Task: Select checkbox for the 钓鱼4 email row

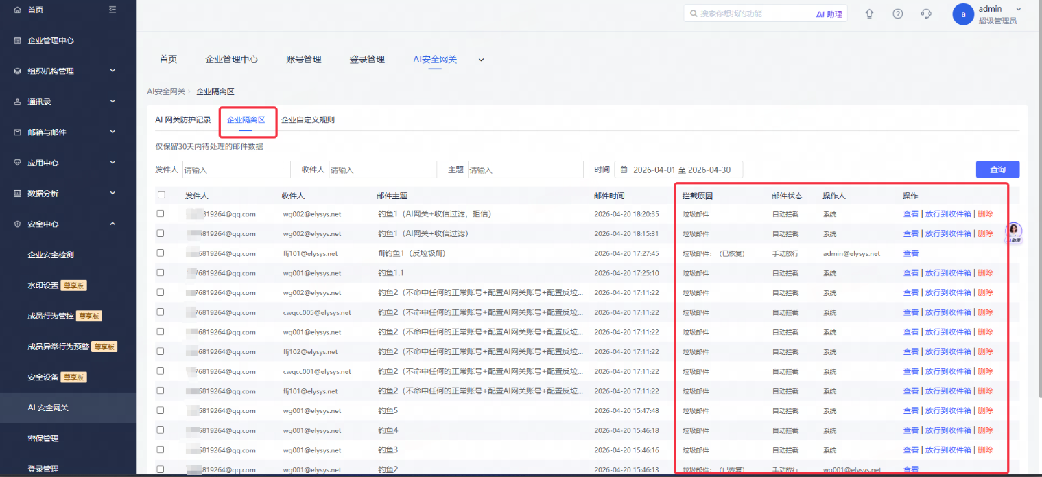Action: click(x=161, y=430)
